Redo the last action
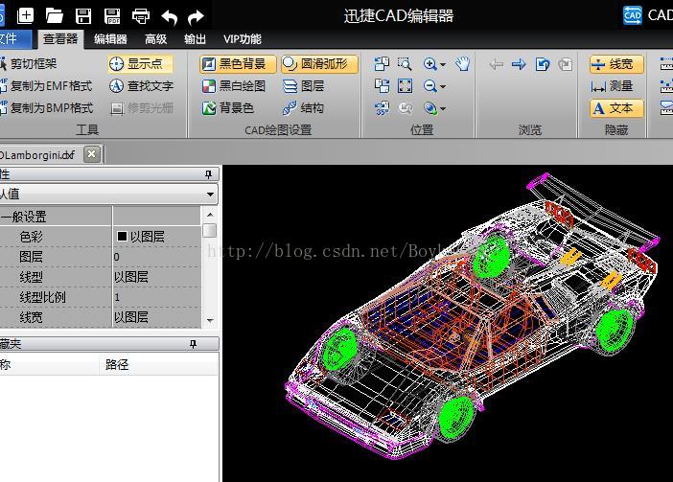Image resolution: width=673 pixels, height=482 pixels. 196,17
